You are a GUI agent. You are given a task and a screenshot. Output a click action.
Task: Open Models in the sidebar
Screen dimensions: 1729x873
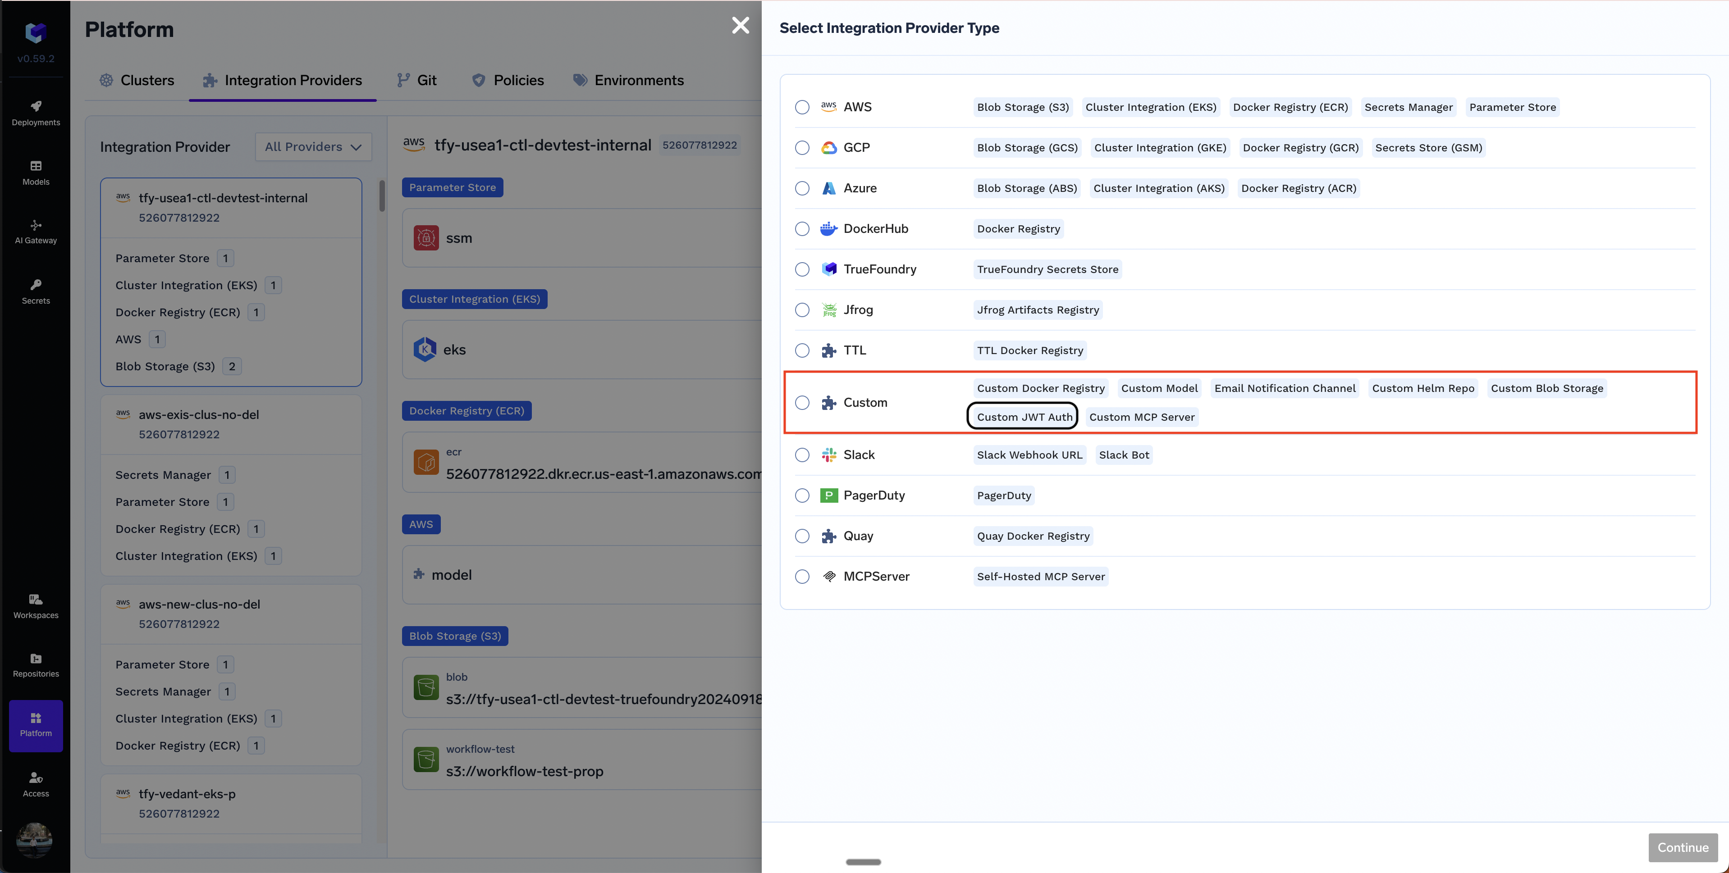[x=36, y=173]
